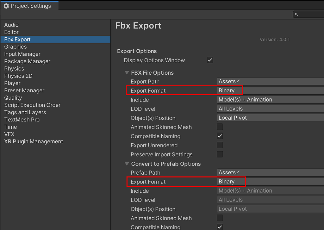This screenshot has width=324, height=230.
Task: Enable the Export Unrendered checkbox
Action: point(220,146)
